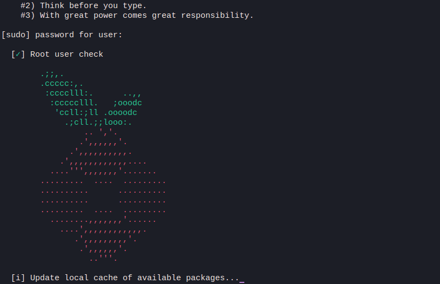Click the word 'responsibility.' in the sudo lecture
This screenshot has width=440, height=284.
coord(217,16)
